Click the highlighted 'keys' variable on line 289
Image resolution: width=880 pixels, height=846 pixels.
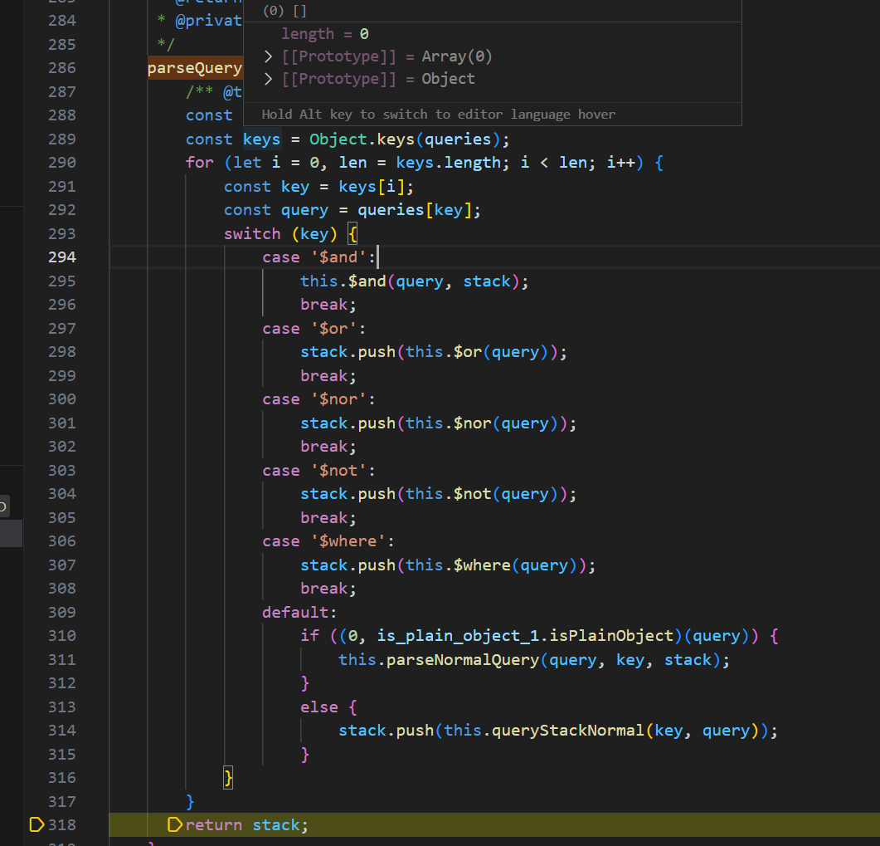[261, 139]
